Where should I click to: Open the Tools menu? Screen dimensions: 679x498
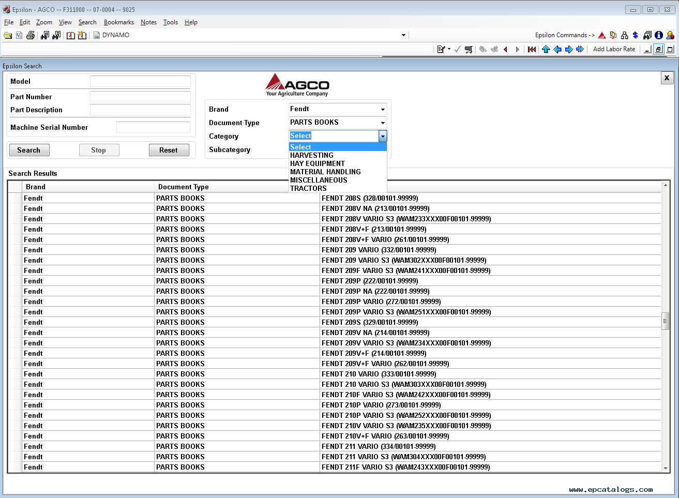pyautogui.click(x=171, y=22)
